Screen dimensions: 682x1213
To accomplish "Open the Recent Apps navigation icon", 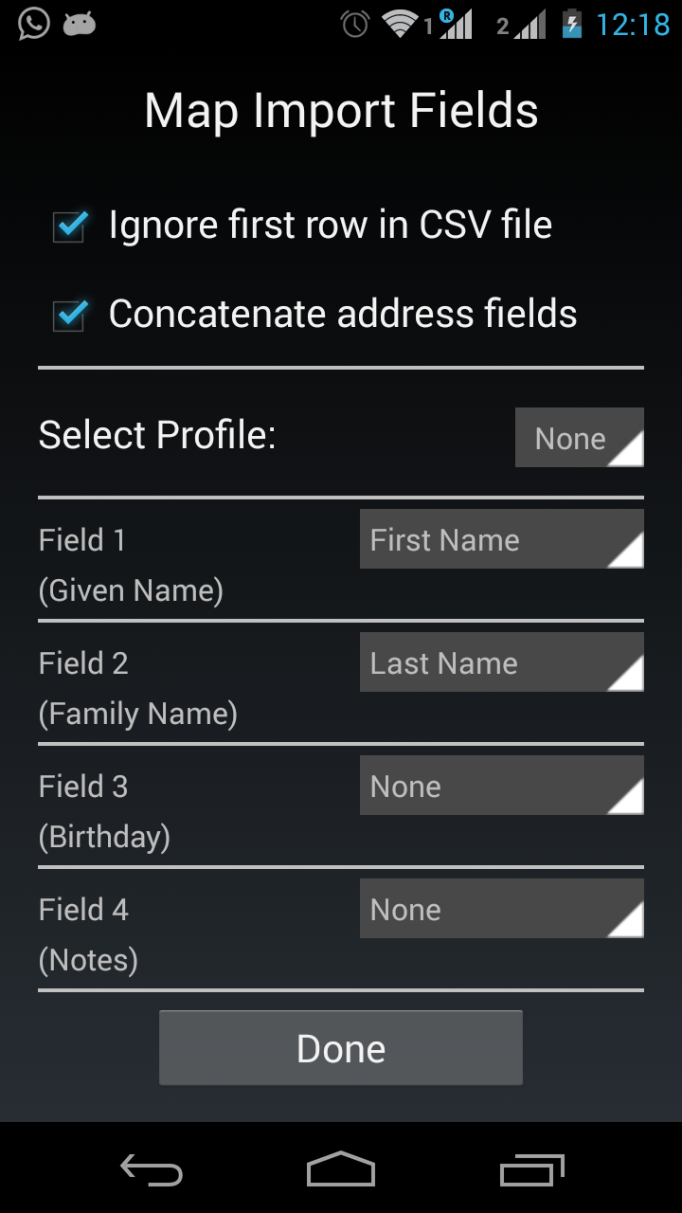I will pyautogui.click(x=531, y=1170).
